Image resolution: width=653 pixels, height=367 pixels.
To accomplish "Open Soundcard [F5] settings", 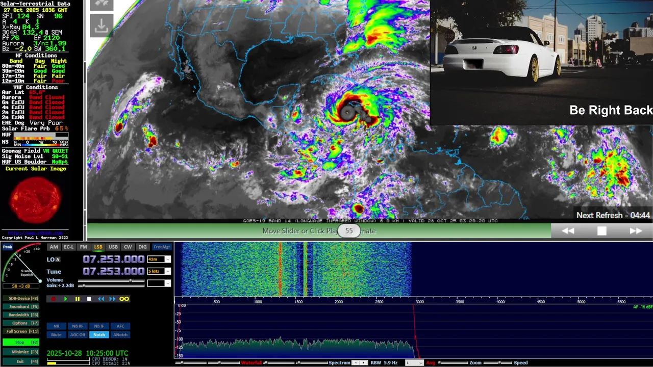I will pos(20,307).
